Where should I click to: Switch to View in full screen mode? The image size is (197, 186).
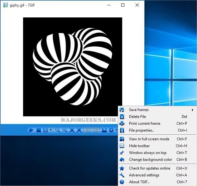149,139
